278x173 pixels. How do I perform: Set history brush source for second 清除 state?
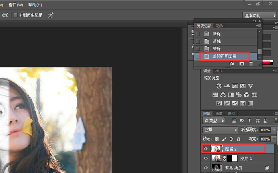coord(198,41)
